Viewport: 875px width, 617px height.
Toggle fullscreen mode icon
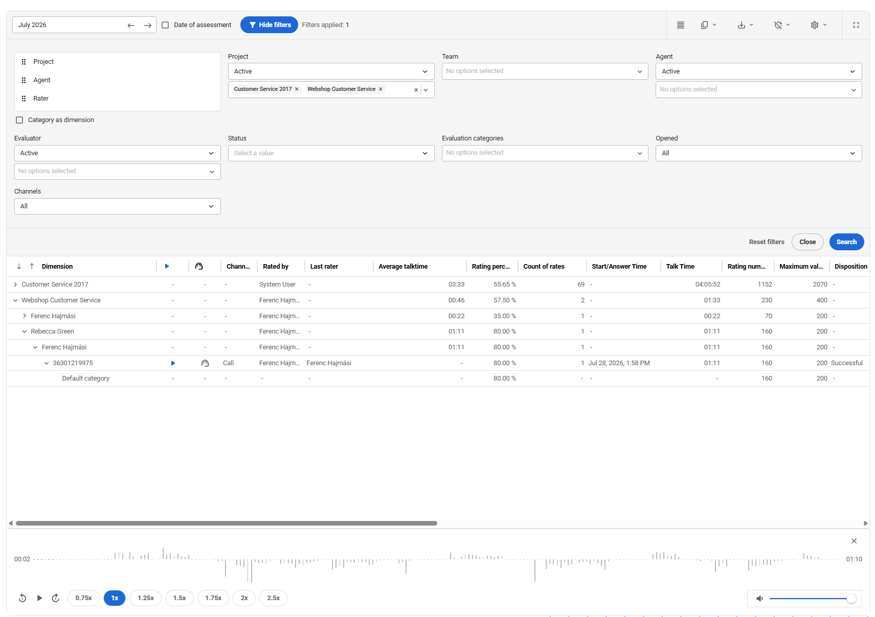click(x=856, y=25)
